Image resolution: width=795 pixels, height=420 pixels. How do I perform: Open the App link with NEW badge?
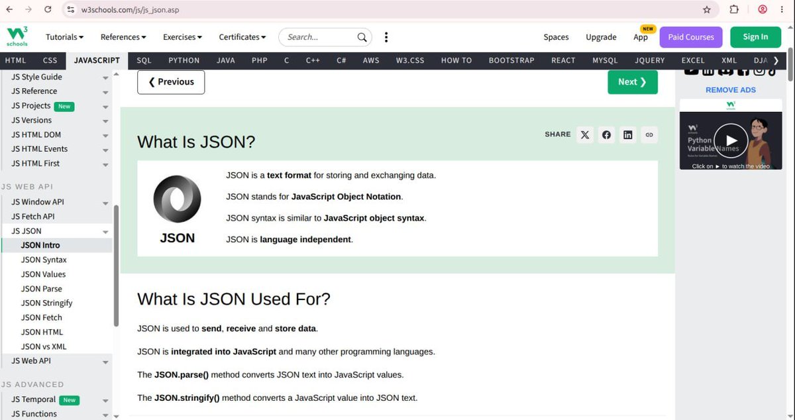click(641, 37)
